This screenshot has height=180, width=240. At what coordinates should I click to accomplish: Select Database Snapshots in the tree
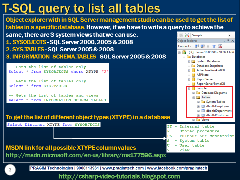(x=210, y=66)
